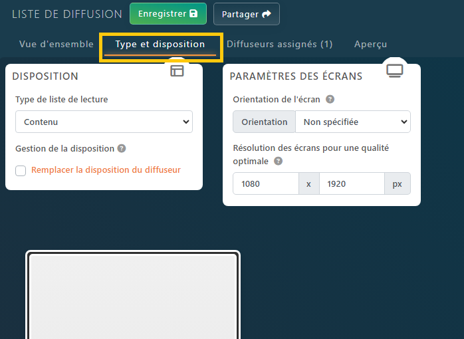Screen dimensions: 464x339
Task: Select the Type et disposition tab
Action: pos(160,45)
